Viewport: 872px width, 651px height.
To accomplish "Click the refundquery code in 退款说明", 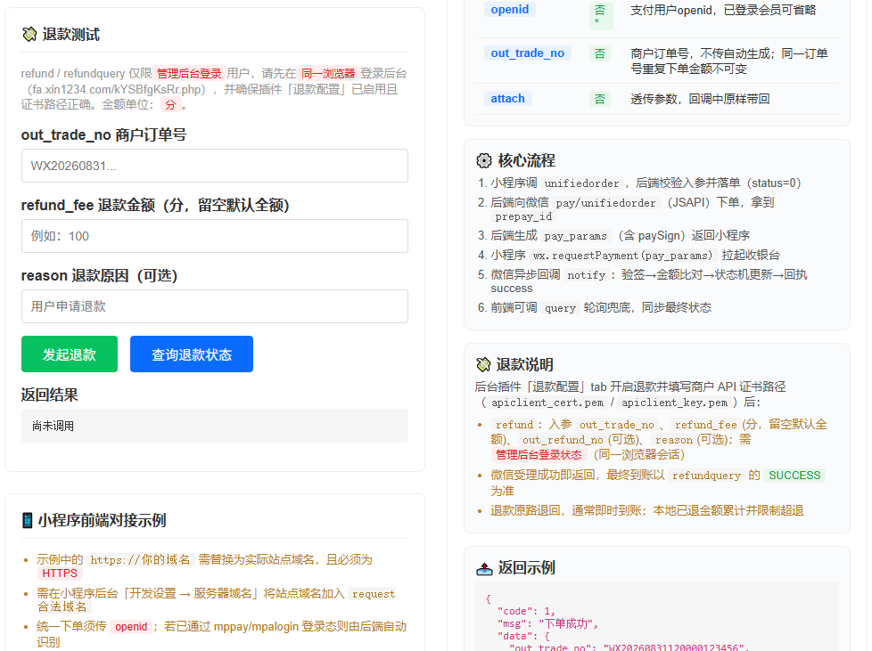I will click(706, 476).
